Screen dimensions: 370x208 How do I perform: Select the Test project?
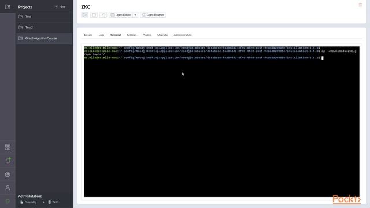tap(45, 17)
